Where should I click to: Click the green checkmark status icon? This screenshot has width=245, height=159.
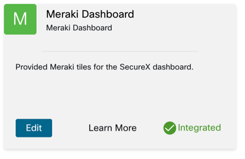(x=169, y=128)
